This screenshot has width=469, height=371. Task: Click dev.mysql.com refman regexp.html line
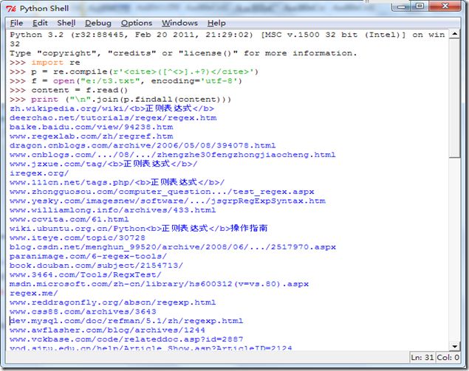click(x=126, y=322)
